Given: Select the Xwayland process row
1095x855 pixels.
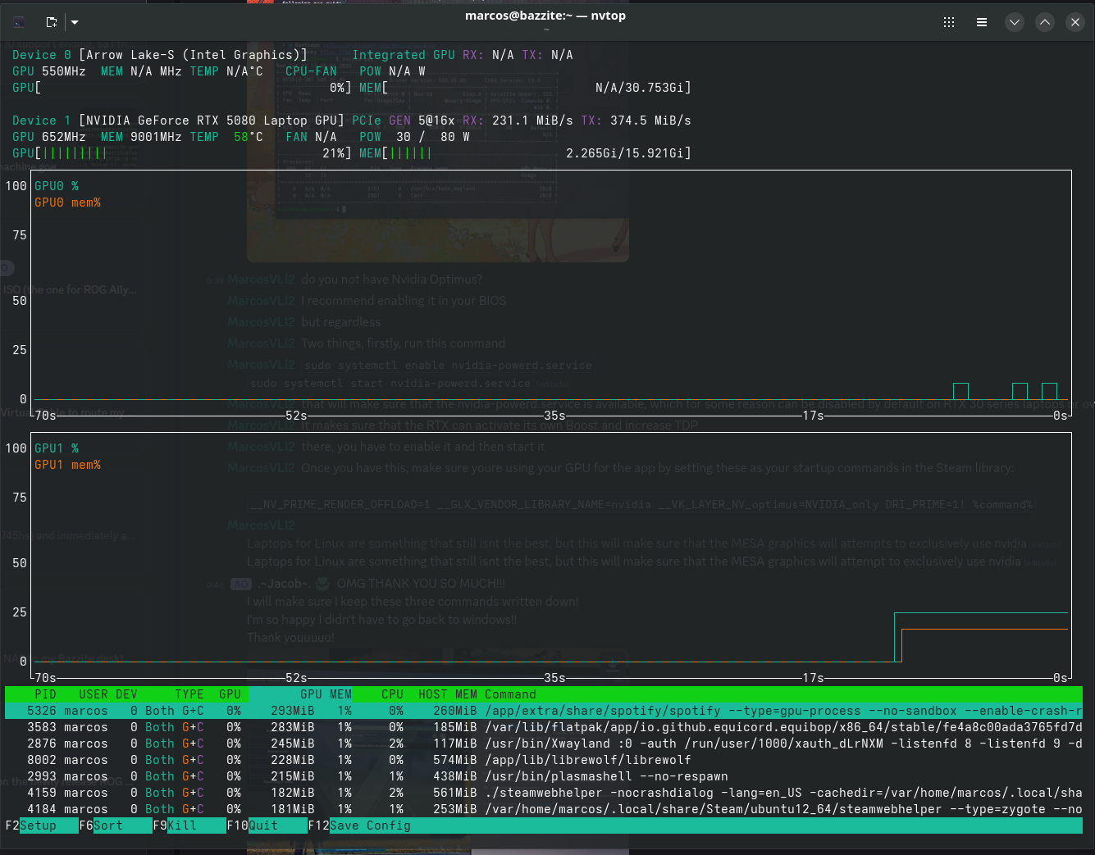Looking at the screenshot, I should click(543, 744).
